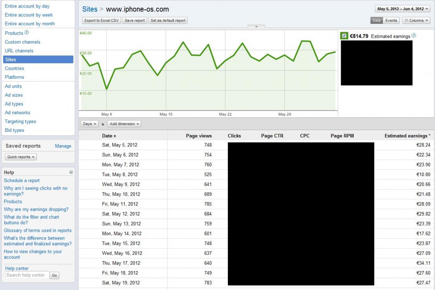Click the page views value 525
Image resolution: width=435 pixels, height=290 pixels.
tap(208, 174)
